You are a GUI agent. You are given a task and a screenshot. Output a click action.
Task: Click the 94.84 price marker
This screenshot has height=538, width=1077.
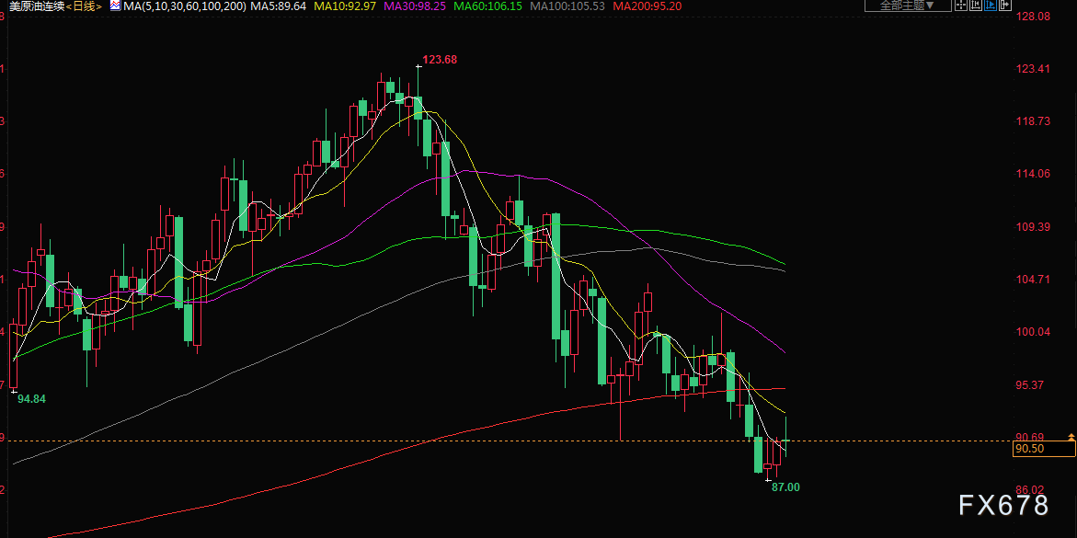[x=31, y=399]
